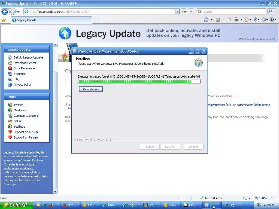Image resolution: width=279 pixels, height=209 pixels.
Task: Open the Gold XP Start menu
Action: (17, 205)
